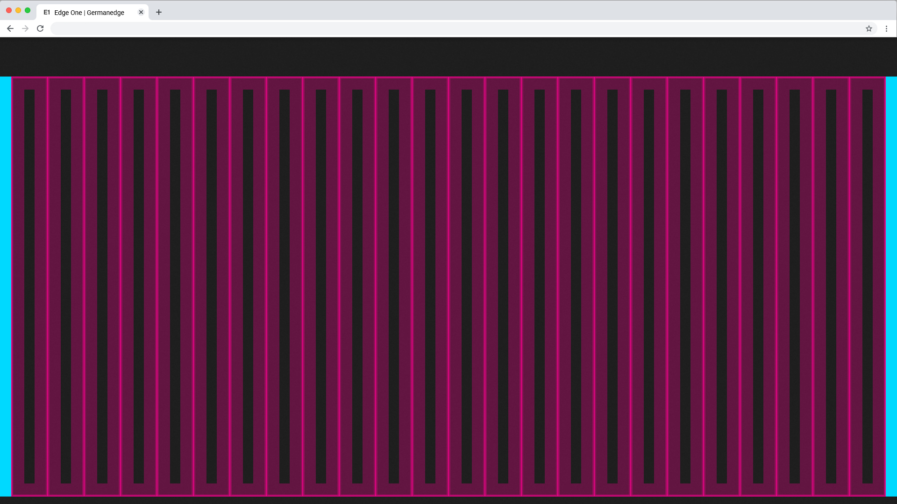Click the browser forward arrow
This screenshot has width=897, height=504.
25,28
